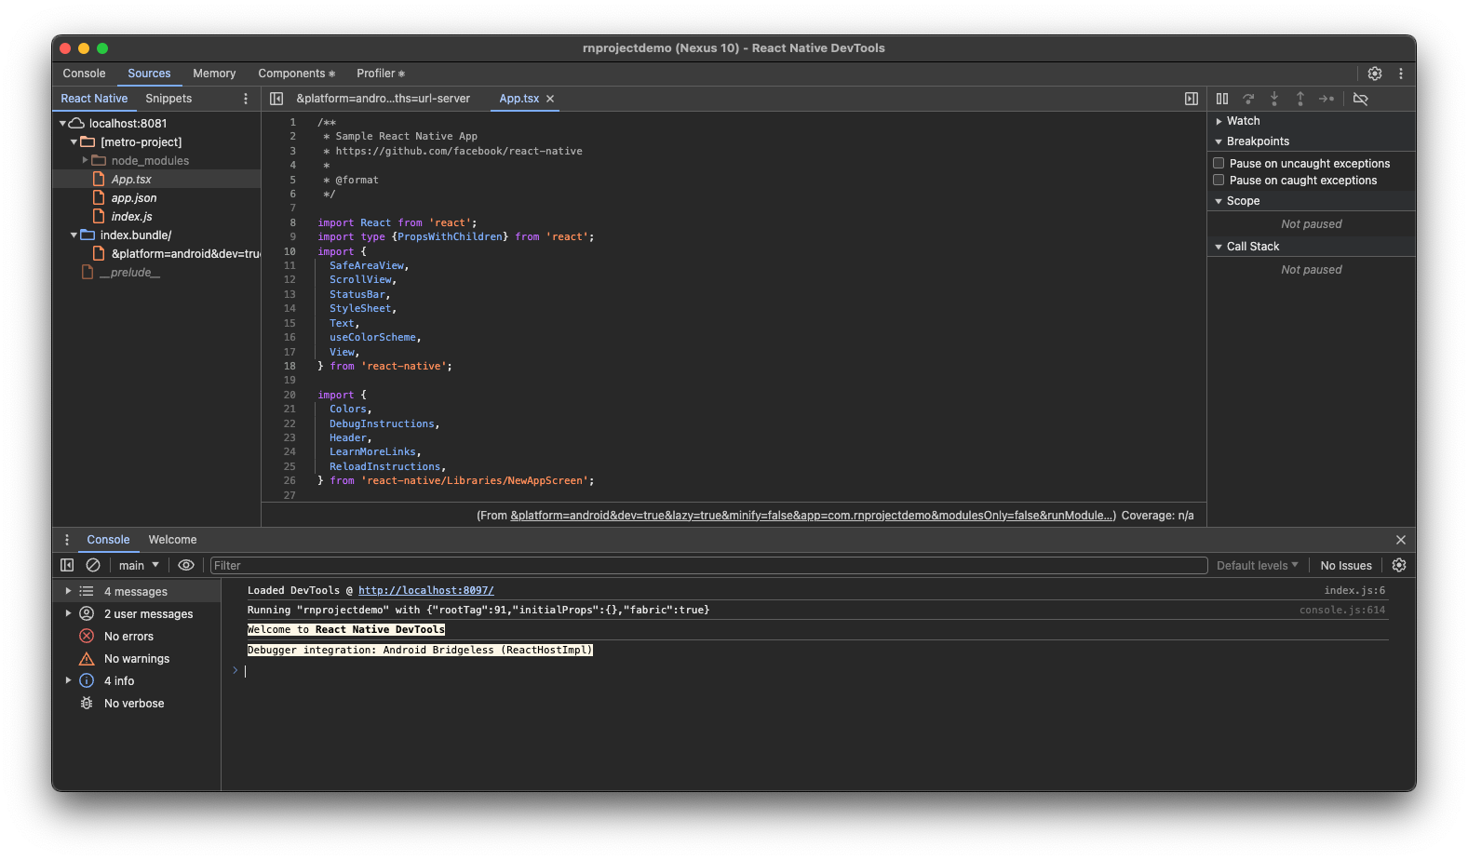Switch to the Profiler tab
The width and height of the screenshot is (1468, 860).
381,74
